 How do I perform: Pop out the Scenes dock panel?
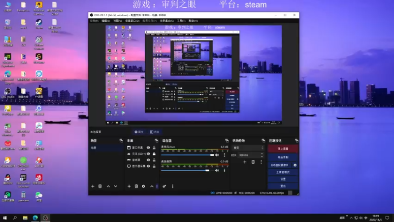click(121, 141)
